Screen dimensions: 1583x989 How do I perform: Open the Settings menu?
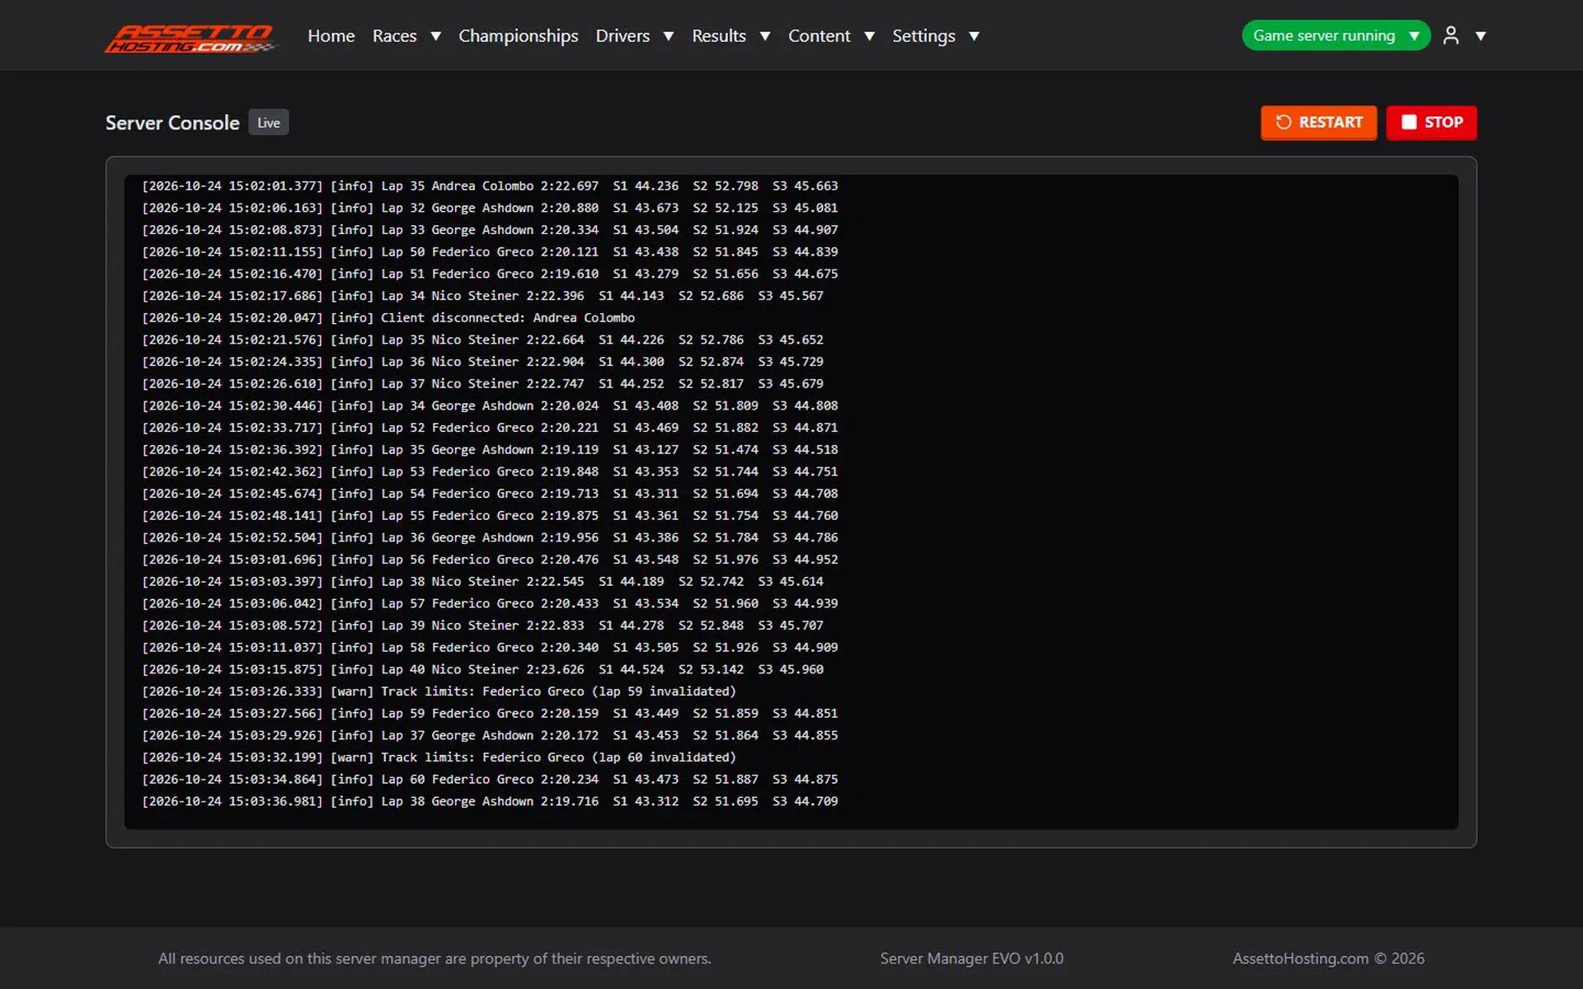(923, 35)
